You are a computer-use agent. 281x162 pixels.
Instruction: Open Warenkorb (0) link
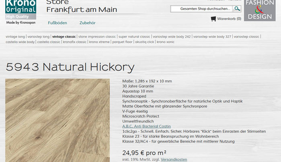[229, 19]
